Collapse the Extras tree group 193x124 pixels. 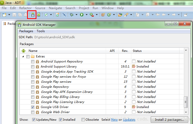tap(23, 56)
